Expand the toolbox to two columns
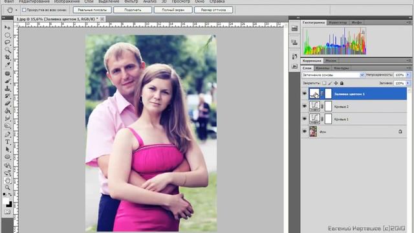The width and height of the screenshot is (414, 233). click(x=3, y=17)
